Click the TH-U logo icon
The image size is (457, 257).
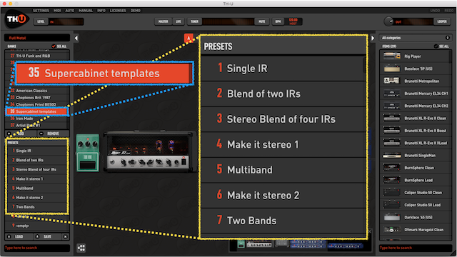click(x=16, y=19)
